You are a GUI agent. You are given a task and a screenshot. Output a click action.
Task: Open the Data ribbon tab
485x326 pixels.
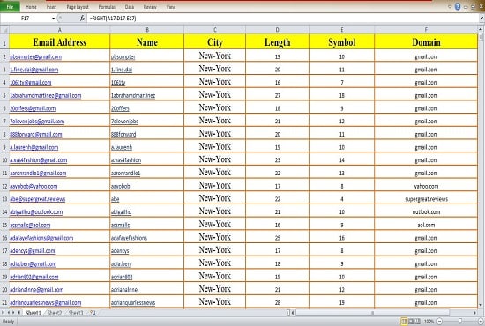pos(130,7)
